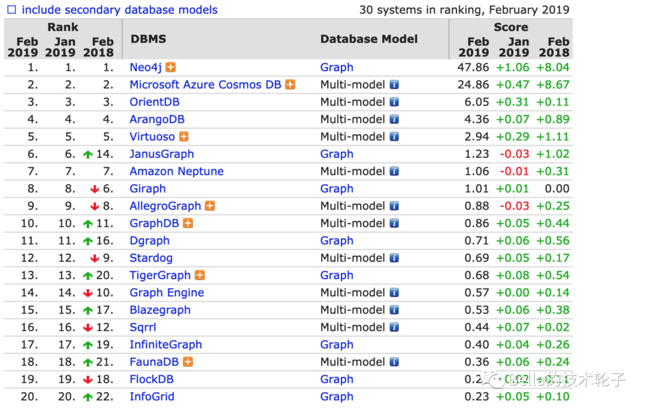This screenshot has height=408, width=647.
Task: Open the FlockDB link
Action: [x=152, y=379]
